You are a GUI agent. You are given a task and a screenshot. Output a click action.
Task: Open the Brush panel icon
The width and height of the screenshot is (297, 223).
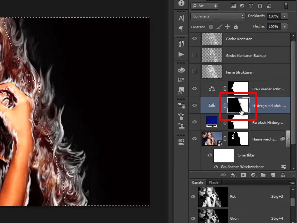181,116
